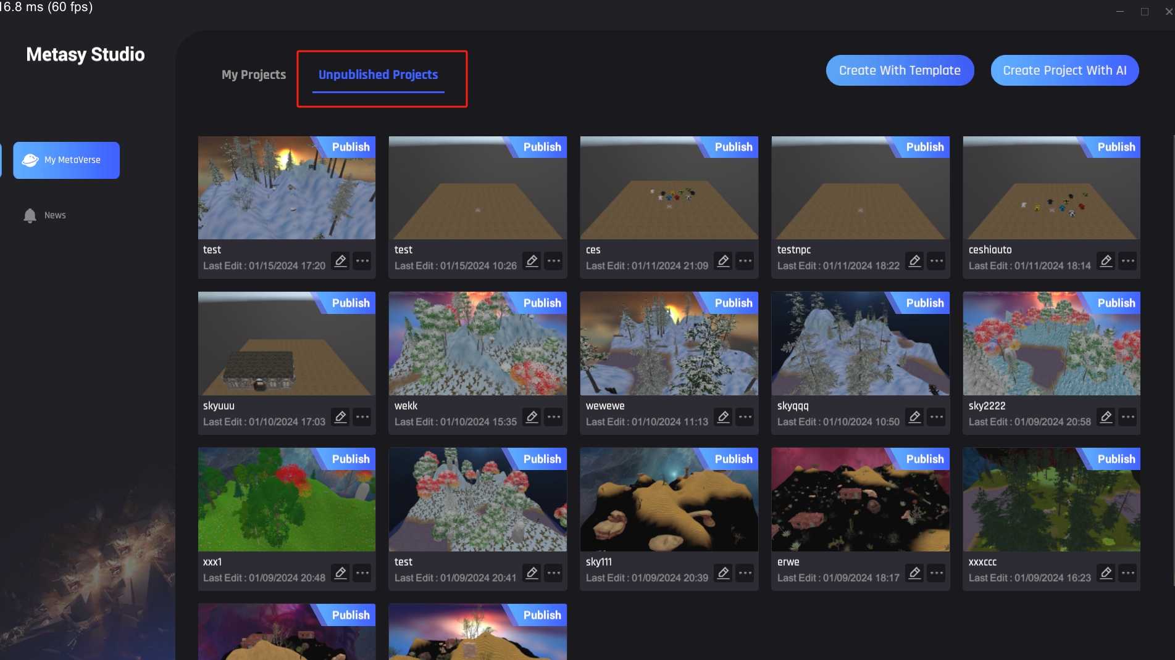Publish the skyqqq project
Image resolution: width=1175 pixels, height=660 pixels.
click(924, 303)
